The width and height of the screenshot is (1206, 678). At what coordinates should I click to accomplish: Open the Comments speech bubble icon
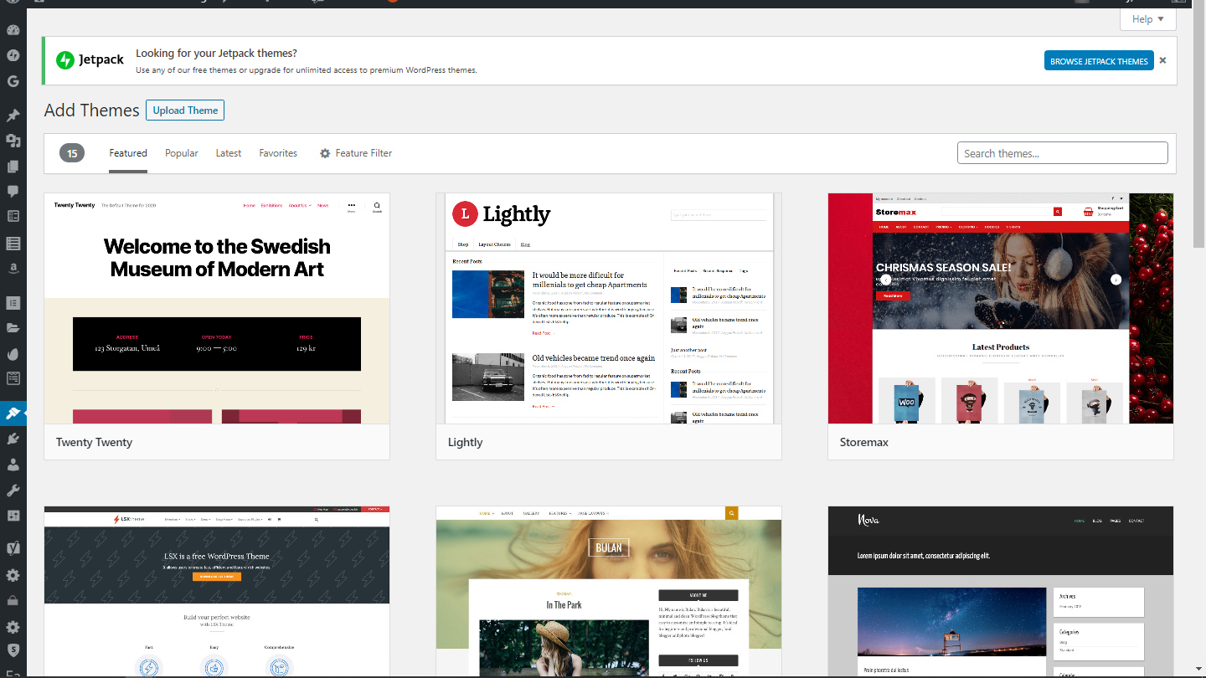[x=13, y=192]
